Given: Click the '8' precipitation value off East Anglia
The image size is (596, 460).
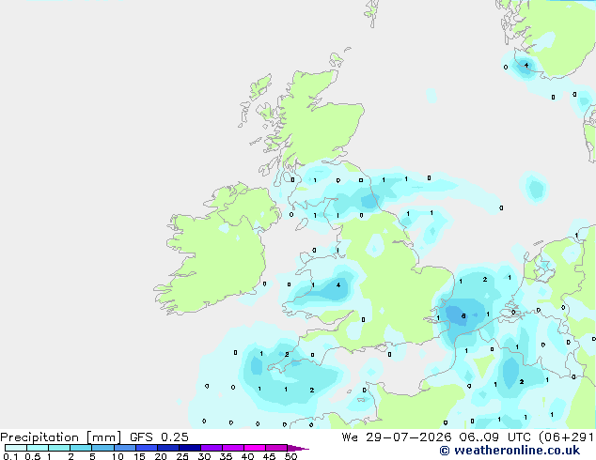Looking at the screenshot, I should 463,315.
